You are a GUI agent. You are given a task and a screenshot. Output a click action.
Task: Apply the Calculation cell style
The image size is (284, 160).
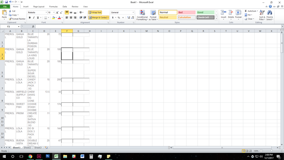coord(186,17)
